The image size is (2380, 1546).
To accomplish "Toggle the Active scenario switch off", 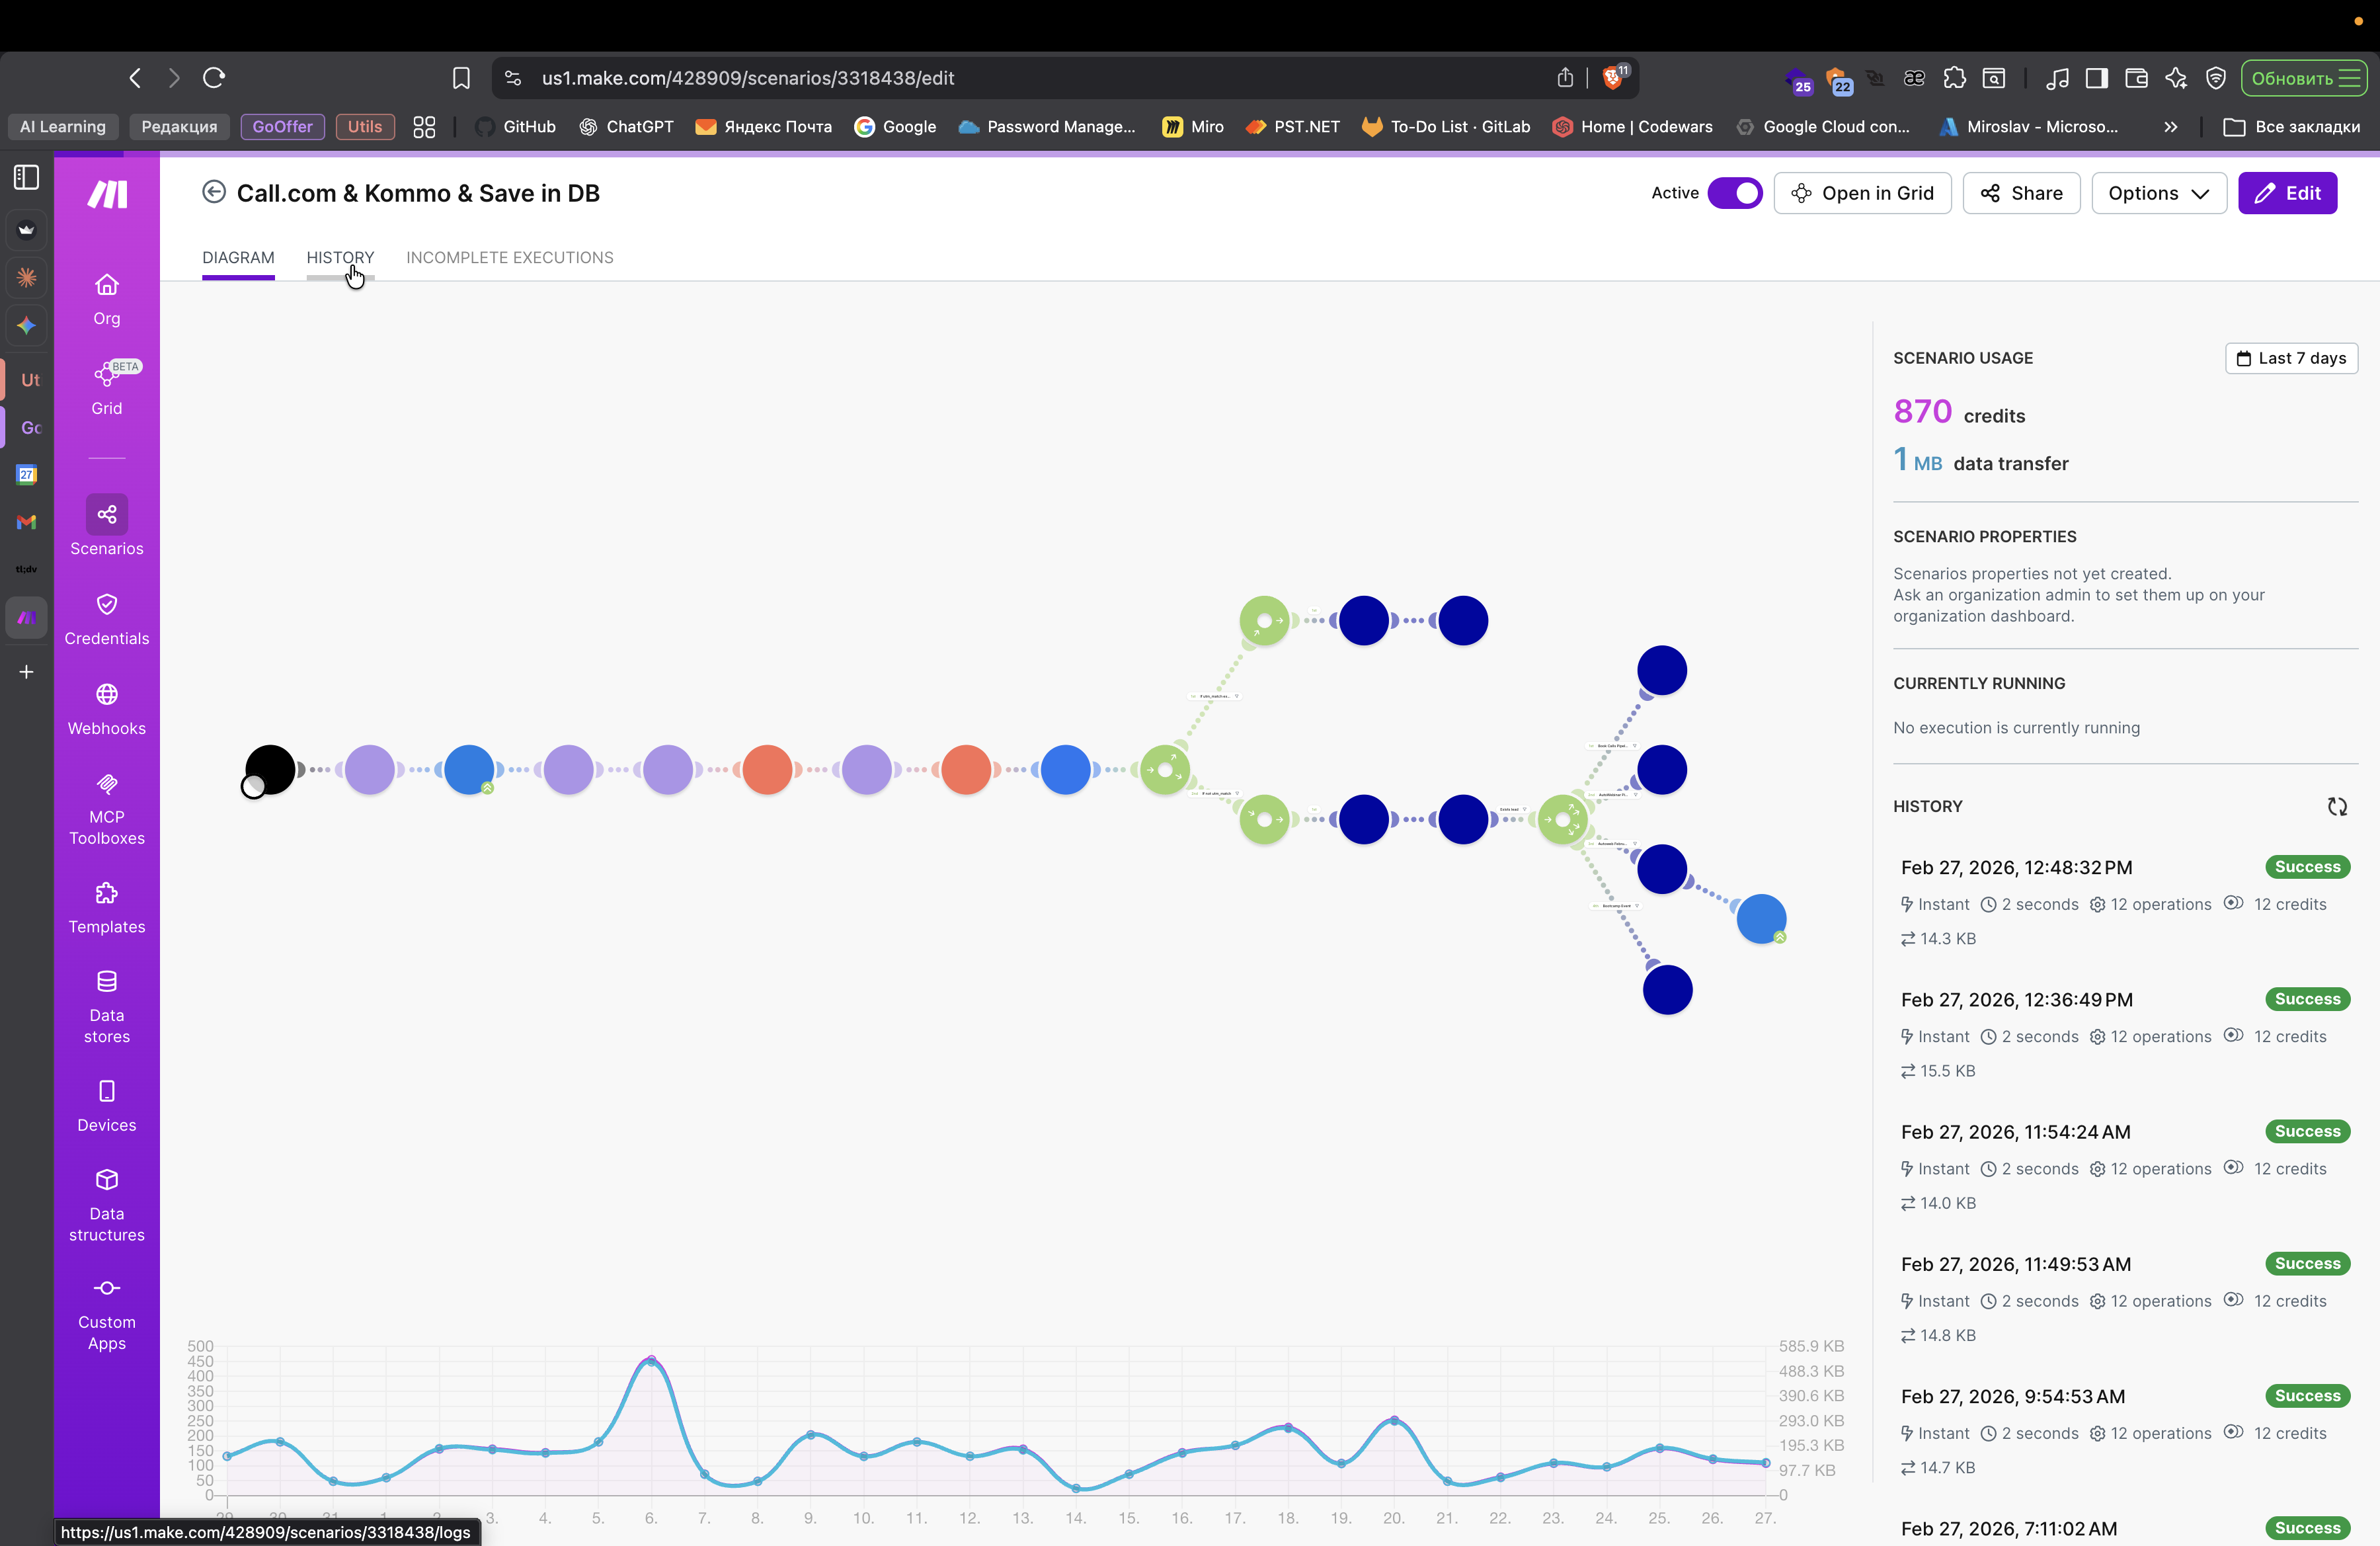I will click(1735, 193).
